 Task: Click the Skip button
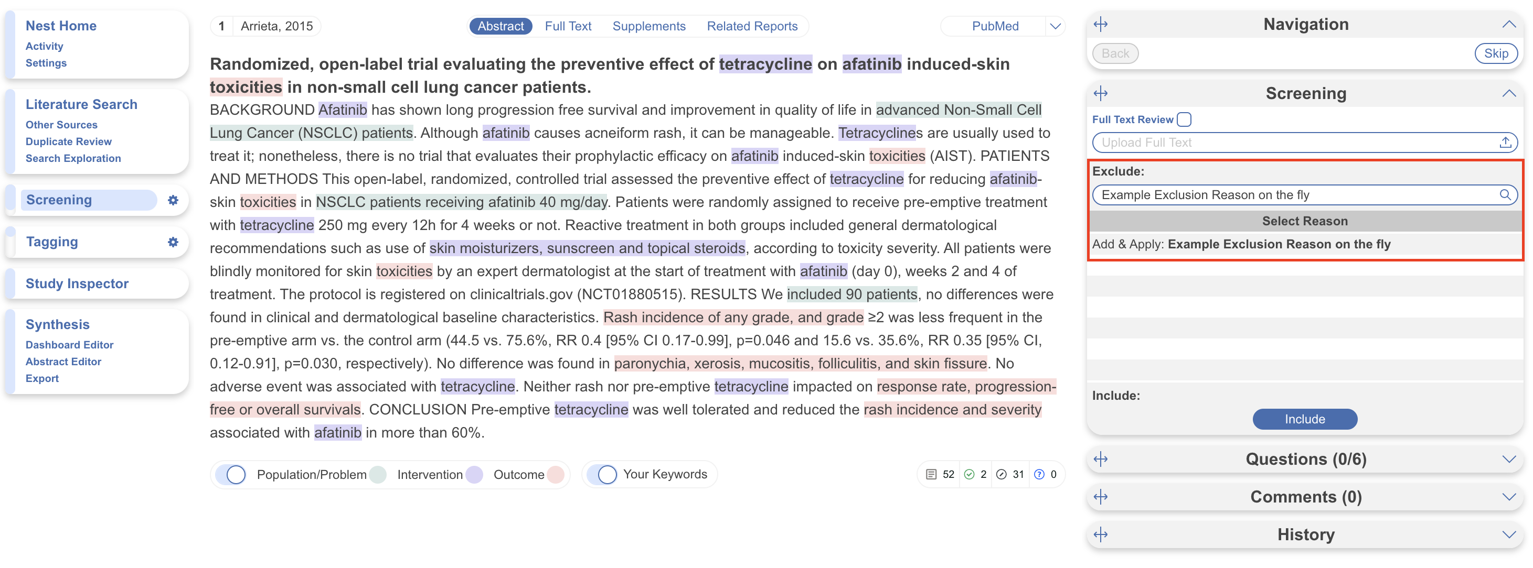click(x=1496, y=53)
